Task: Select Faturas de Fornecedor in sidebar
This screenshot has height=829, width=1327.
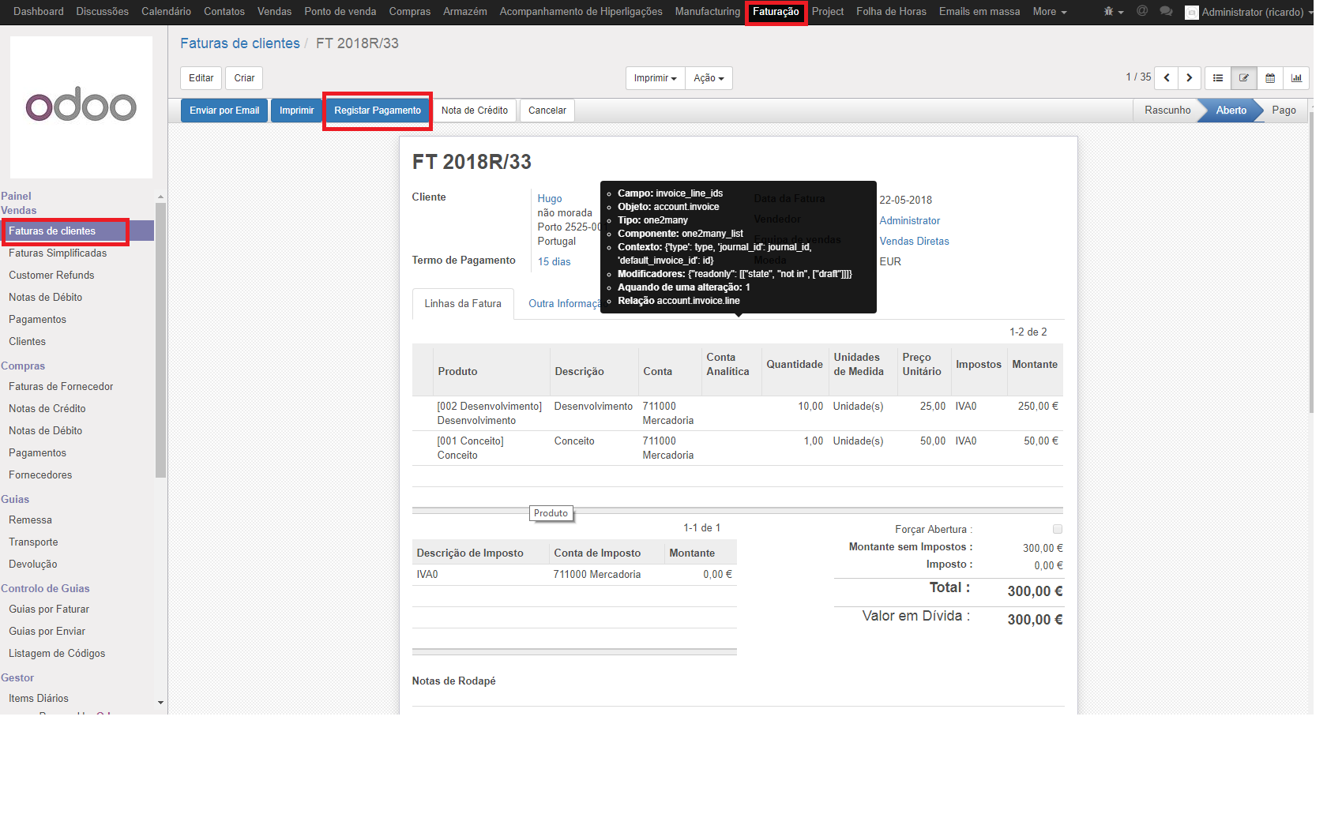Action: [x=61, y=387]
